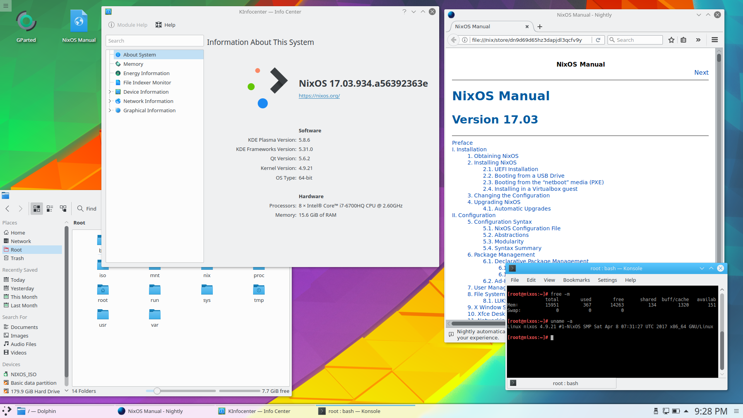Expand Network Information tree node
Viewport: 743px width, 418px height.
(x=110, y=101)
